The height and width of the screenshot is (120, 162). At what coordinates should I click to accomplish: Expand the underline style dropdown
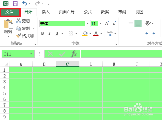pyautogui.click(x=62, y=33)
